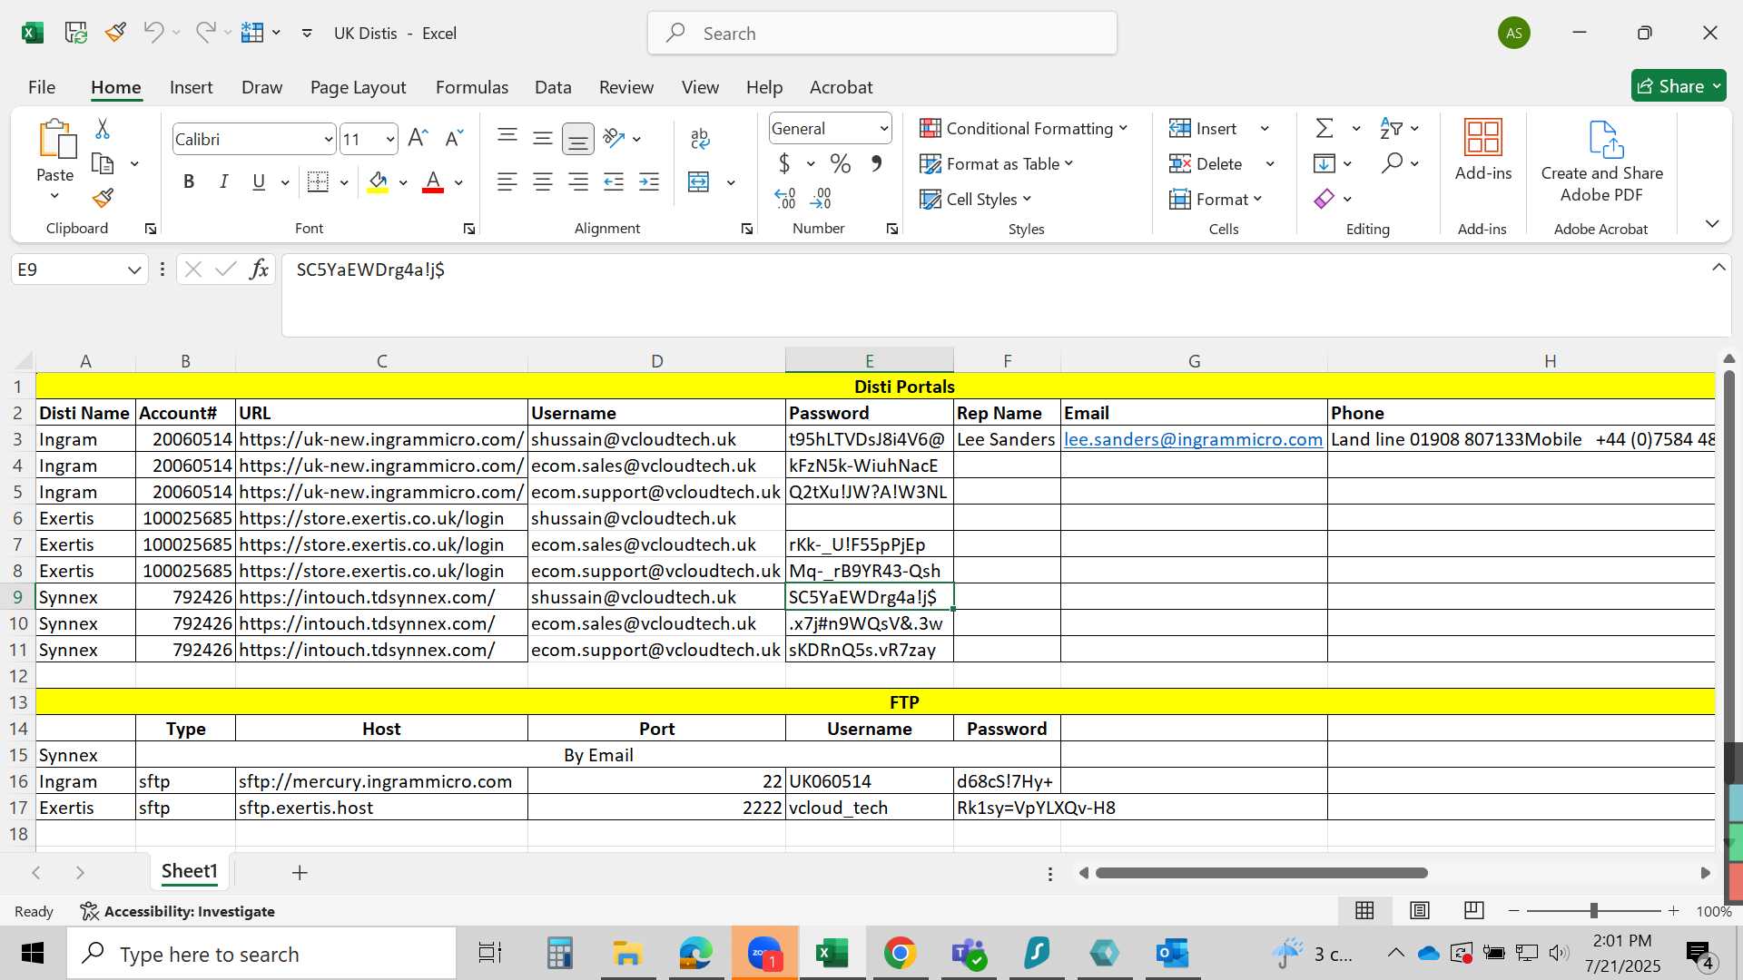Switch to the Insert tab
Viewport: 1743px width, 980px height.
coord(191,87)
